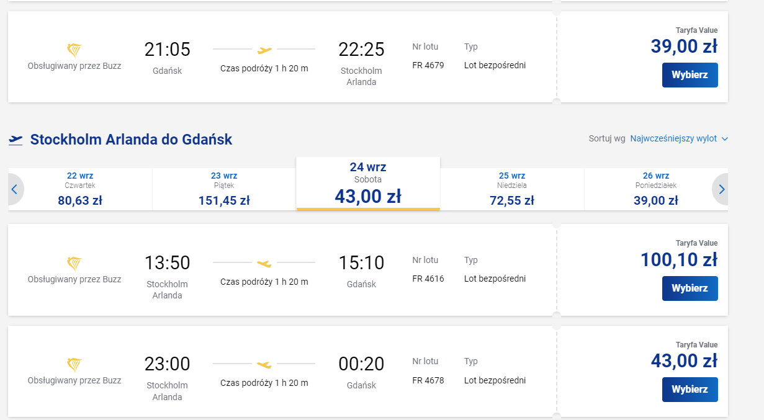Choose the 39,00 zł flight with Wybierz

[x=690, y=75]
